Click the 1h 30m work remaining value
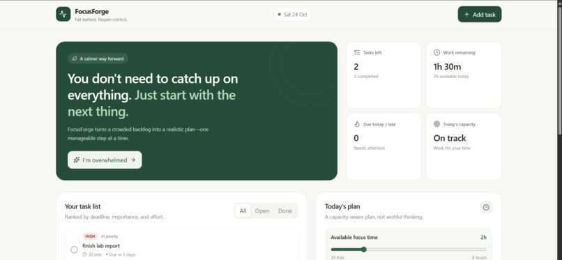Screen dimensions: 562x260 448,67
